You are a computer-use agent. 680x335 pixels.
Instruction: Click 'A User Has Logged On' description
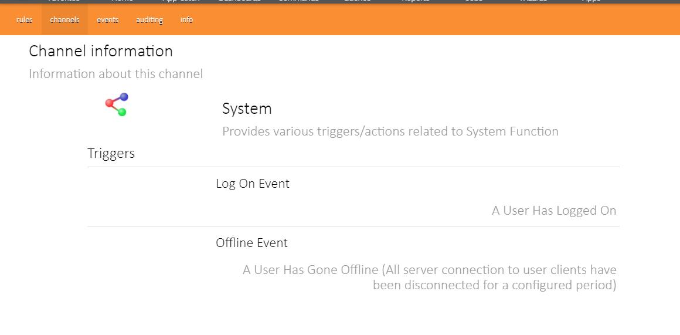point(553,211)
